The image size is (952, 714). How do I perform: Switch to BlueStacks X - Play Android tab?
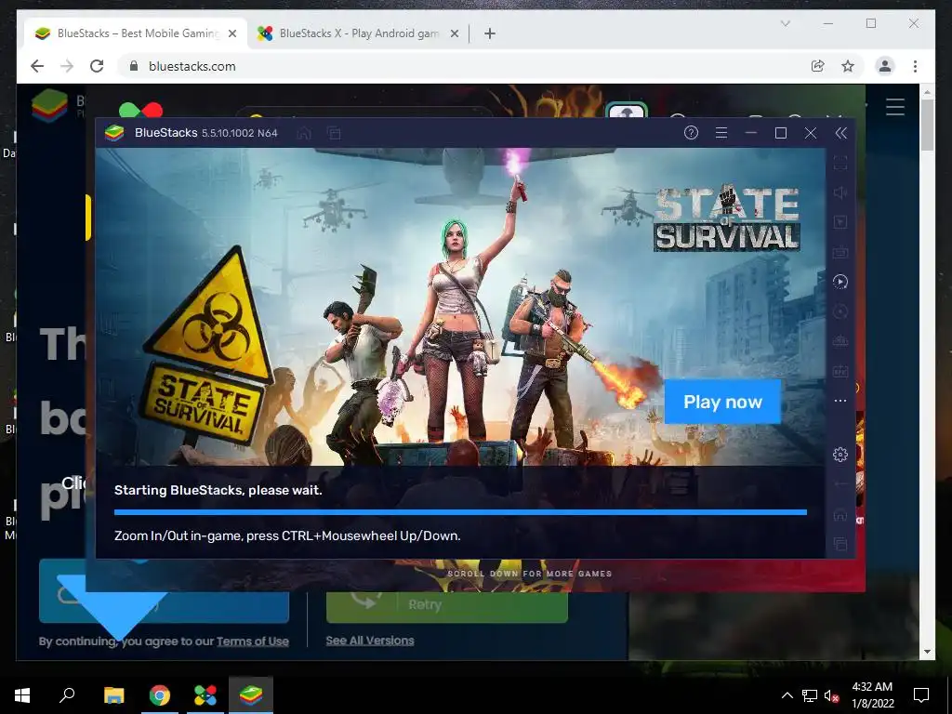[x=358, y=33]
